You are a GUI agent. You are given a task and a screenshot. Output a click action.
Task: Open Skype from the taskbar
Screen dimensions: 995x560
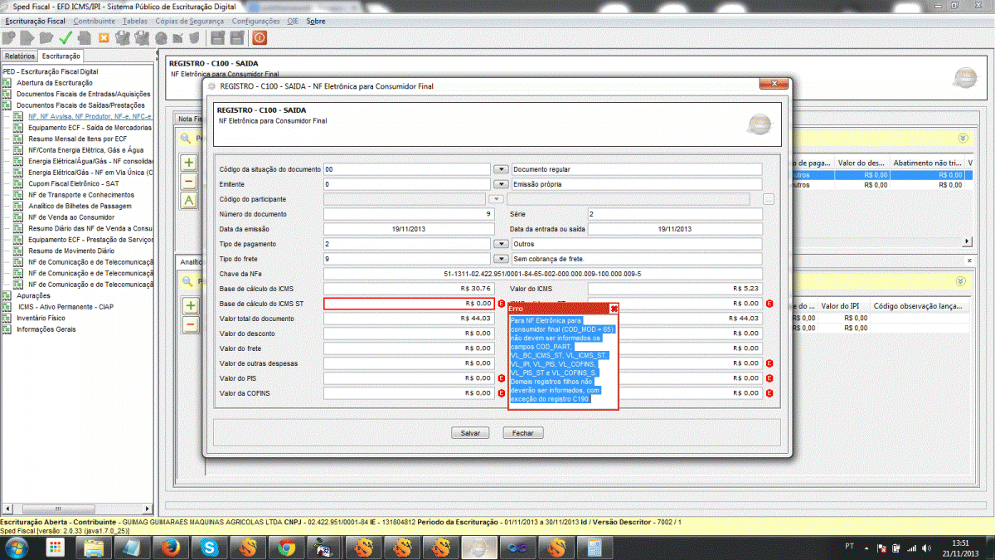[210, 548]
